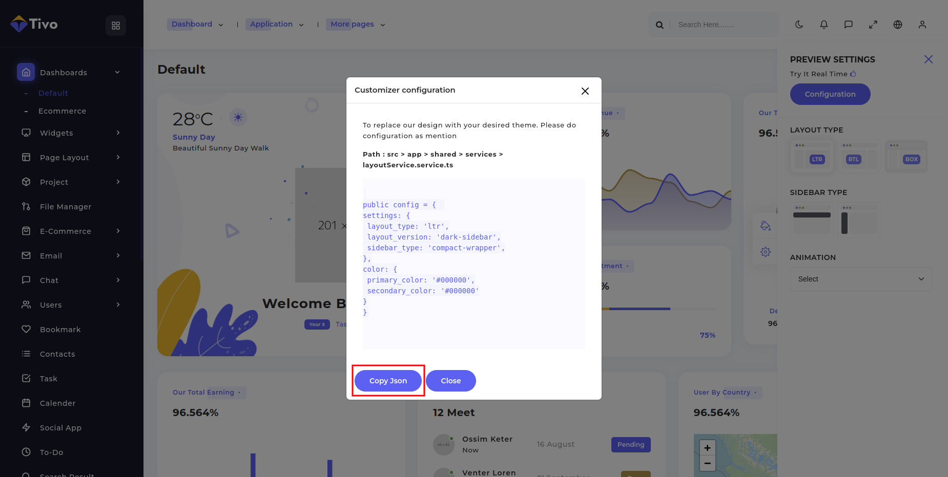Click sidebar grid toggle icon
Viewport: 948px width, 477px height.
pyautogui.click(x=116, y=26)
